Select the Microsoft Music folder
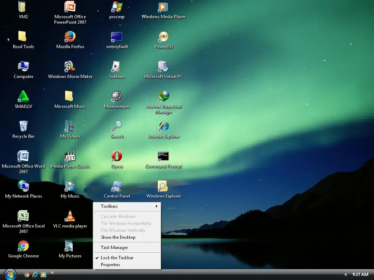Image resolution: width=374 pixels, height=280 pixels. pos(69,96)
